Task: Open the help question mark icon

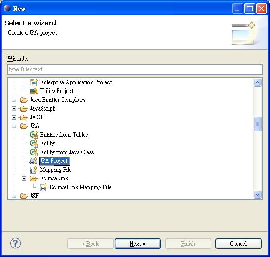Action: point(15,243)
